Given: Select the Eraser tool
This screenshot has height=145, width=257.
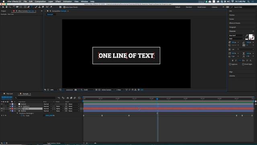Looking at the screenshot, I should (x=43, y=7).
